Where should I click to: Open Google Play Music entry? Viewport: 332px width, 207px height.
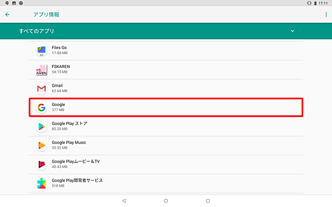(x=166, y=146)
